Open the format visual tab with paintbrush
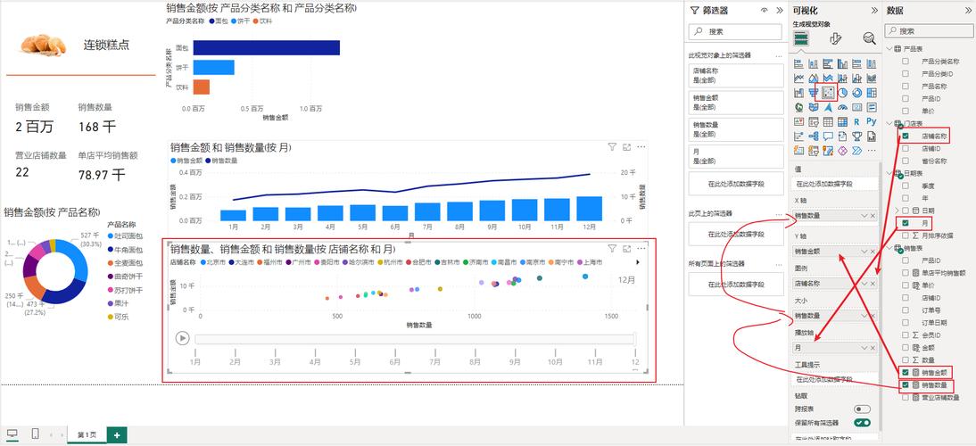Screen dimensions: 976x446 coord(835,38)
